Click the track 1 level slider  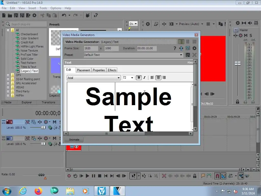[x=43, y=128]
